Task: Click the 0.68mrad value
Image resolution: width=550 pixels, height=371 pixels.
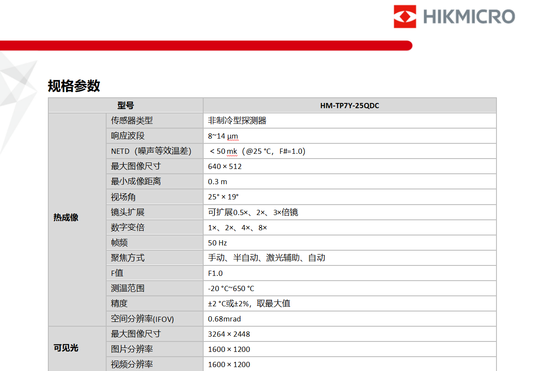Action: click(x=225, y=319)
